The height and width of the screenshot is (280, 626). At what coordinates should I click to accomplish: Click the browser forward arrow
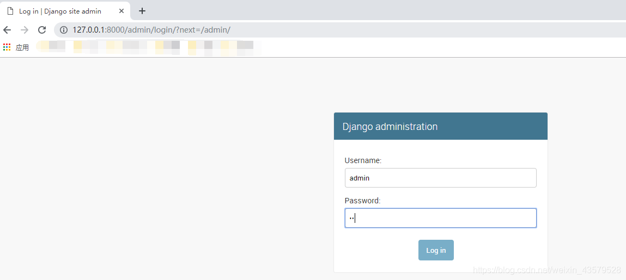click(x=25, y=30)
